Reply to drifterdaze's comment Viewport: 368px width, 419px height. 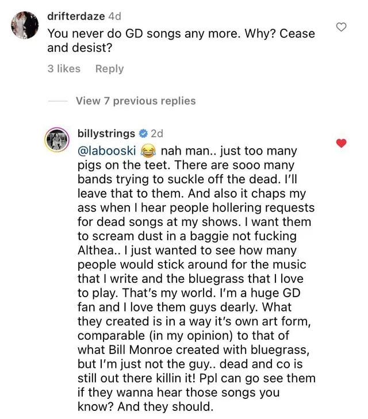coord(110,69)
